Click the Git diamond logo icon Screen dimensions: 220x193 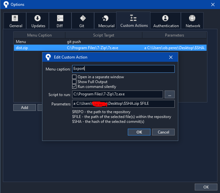[x=83, y=18]
